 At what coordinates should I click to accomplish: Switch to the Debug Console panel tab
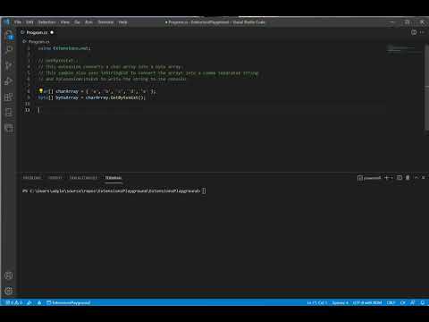[83, 178]
